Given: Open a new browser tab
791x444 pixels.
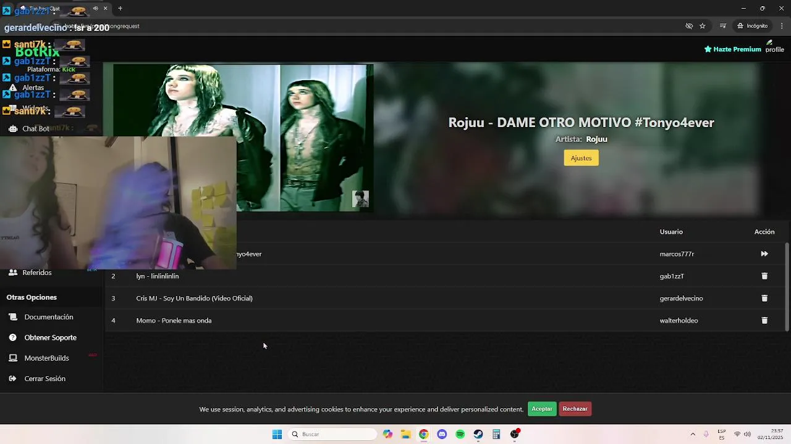Looking at the screenshot, I should point(120,9).
